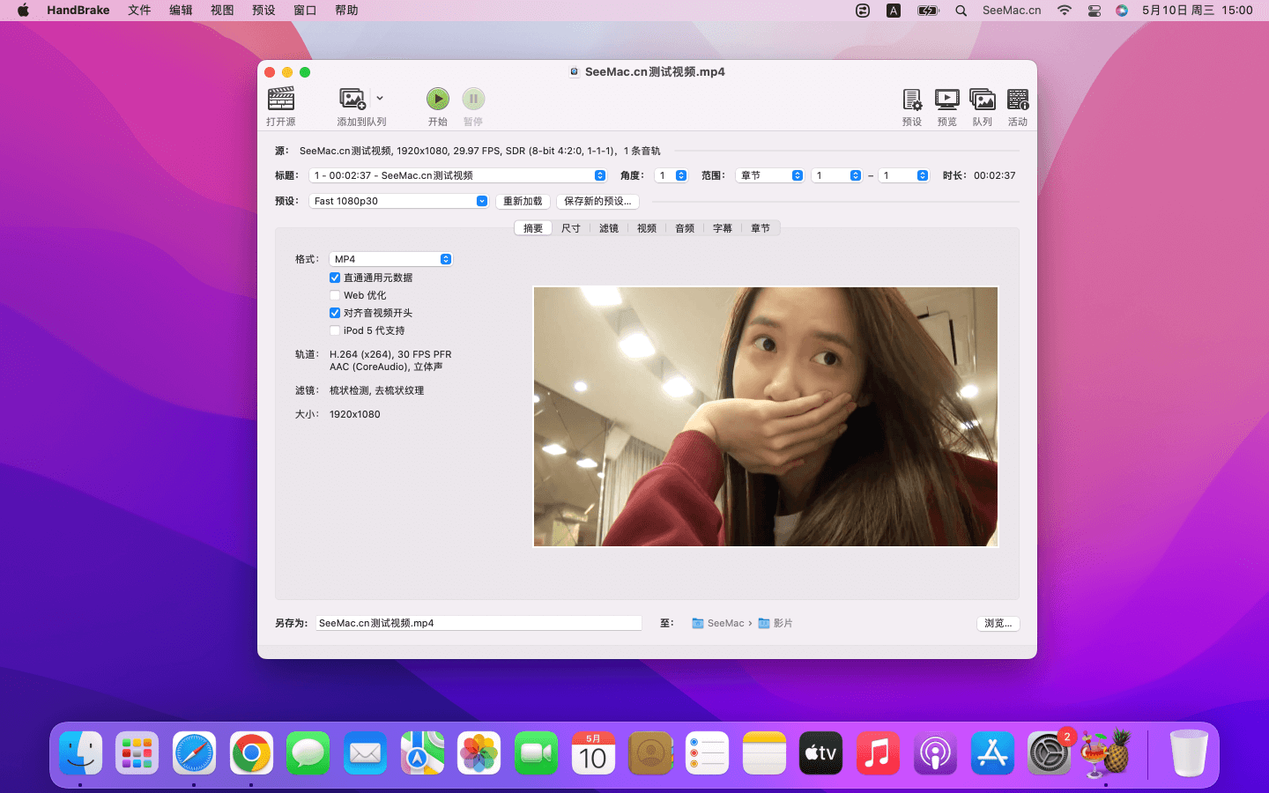
Task: Expand the Add to Queue arrow menu
Action: click(x=380, y=99)
